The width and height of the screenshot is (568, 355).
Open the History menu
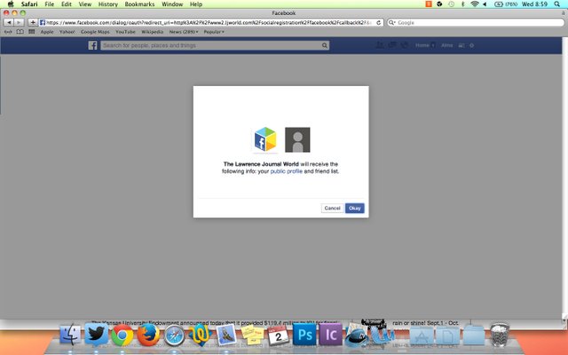pyautogui.click(x=108, y=4)
